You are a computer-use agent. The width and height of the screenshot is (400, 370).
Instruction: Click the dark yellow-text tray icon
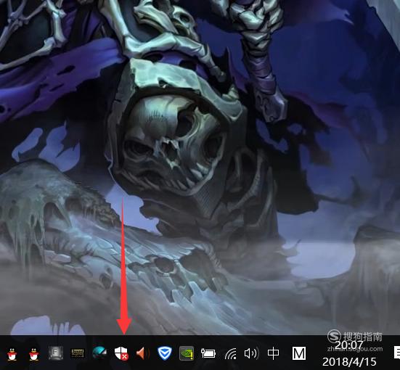[x=77, y=353]
